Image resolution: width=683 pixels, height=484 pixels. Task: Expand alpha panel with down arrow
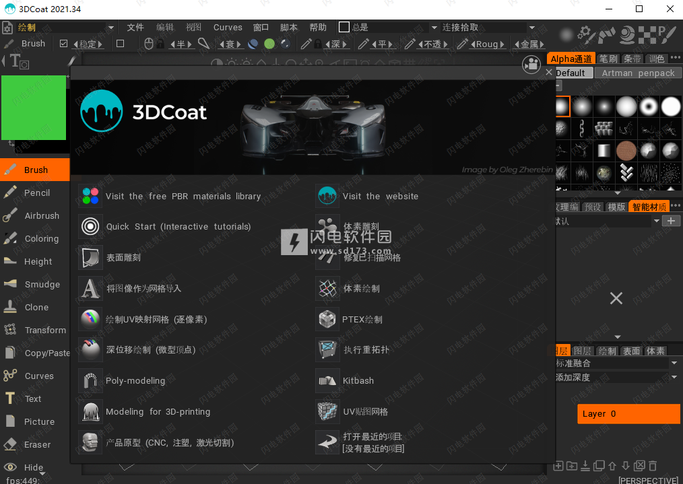[x=618, y=193]
